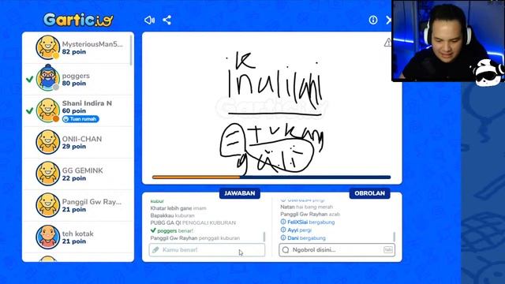Select MysteriousMan5 player avatar
This screenshot has width=505, height=284.
click(47, 47)
